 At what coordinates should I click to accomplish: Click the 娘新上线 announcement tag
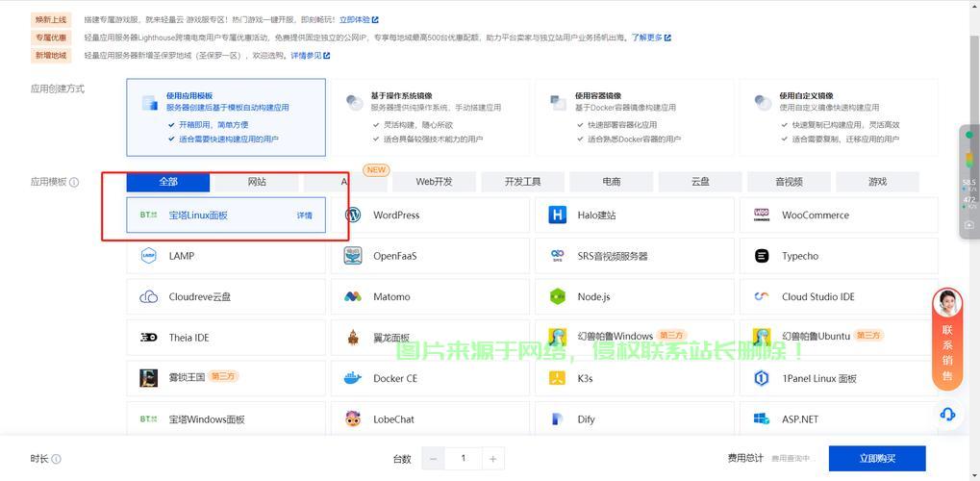51,20
